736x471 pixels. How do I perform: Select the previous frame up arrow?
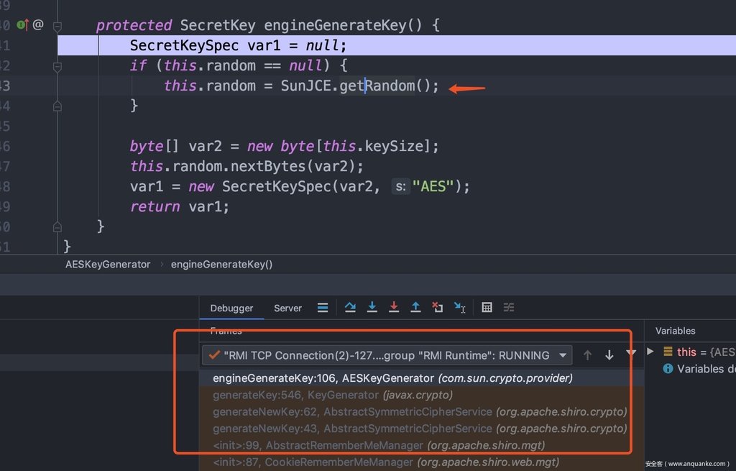(587, 355)
